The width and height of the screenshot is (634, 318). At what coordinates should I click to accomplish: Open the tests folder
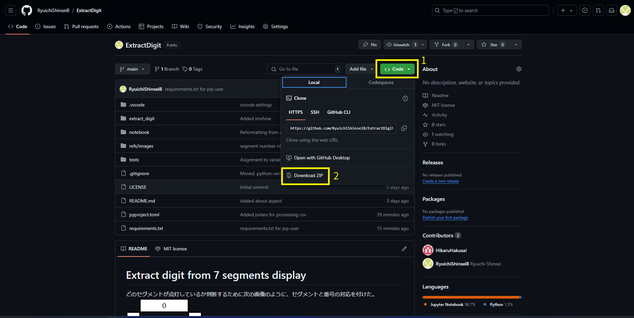pos(134,160)
